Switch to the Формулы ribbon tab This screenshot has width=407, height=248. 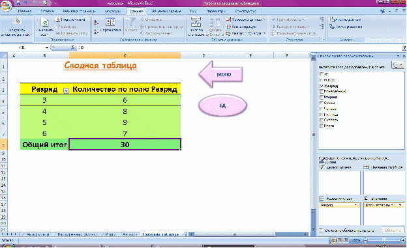113,11
